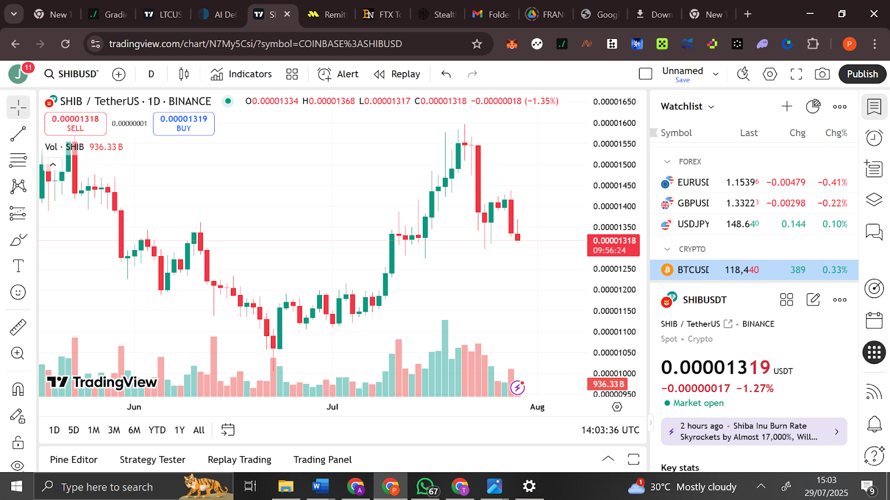This screenshot has height=500, width=890.
Task: Toggle keep drawing mode
Action: click(x=18, y=416)
